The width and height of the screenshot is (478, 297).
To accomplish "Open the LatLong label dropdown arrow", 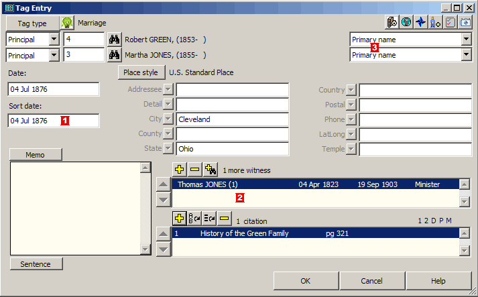I will pyautogui.click(x=351, y=134).
